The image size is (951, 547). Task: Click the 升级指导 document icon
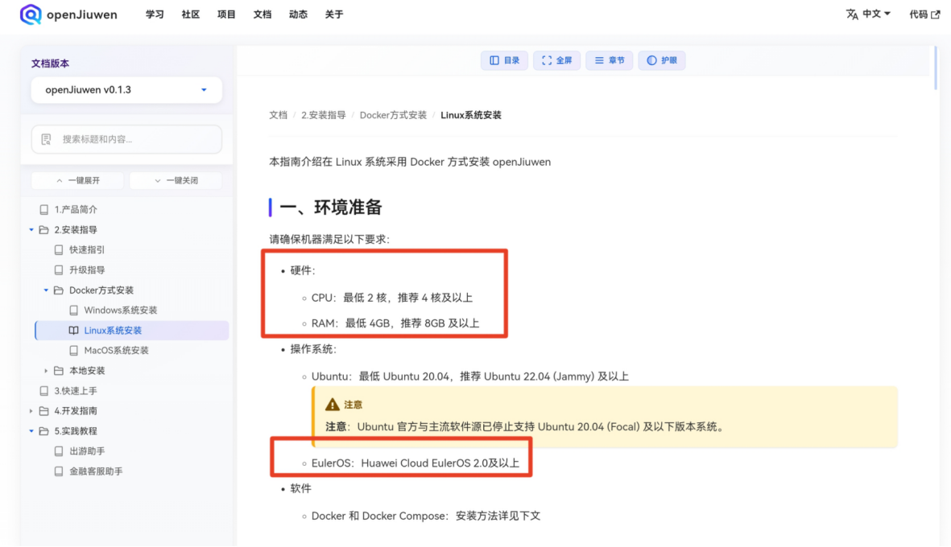58,269
